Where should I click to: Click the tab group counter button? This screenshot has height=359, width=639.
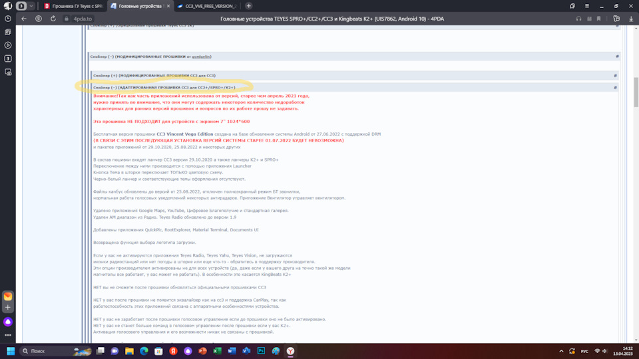(21, 6)
